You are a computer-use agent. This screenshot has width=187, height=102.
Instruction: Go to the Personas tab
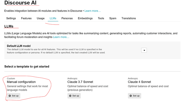(67, 18)
